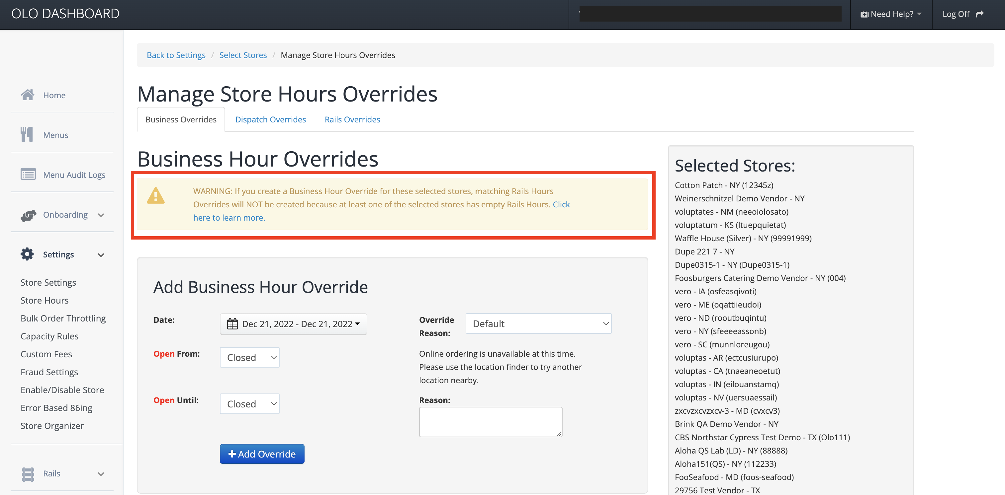Open Home in the sidebar
The image size is (1005, 495).
(54, 95)
